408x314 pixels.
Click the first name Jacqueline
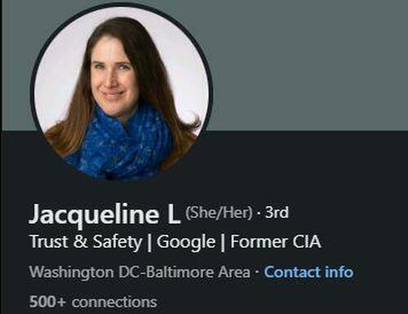pos(94,214)
